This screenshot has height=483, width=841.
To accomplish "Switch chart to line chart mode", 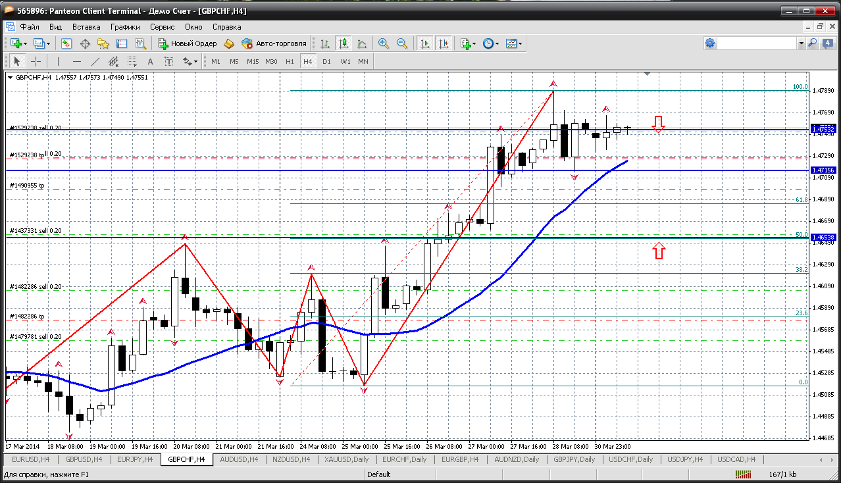I will [362, 43].
